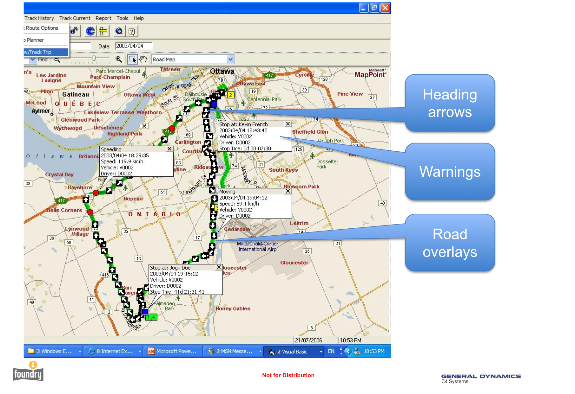Expand the Visual Basic taskbar group arrow
This screenshot has height=394, width=575.
tap(321, 351)
